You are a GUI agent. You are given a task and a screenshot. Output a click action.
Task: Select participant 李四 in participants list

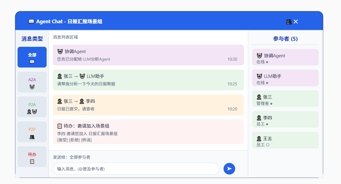[285, 119]
